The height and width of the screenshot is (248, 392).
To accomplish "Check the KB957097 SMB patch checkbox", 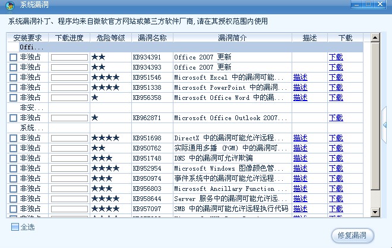I will pos(13,209).
